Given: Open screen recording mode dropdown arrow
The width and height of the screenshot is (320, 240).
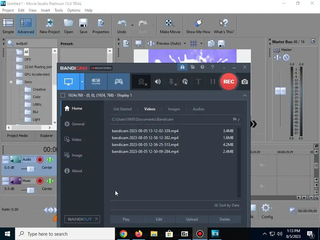Looking at the screenshot, I should point(82,82).
